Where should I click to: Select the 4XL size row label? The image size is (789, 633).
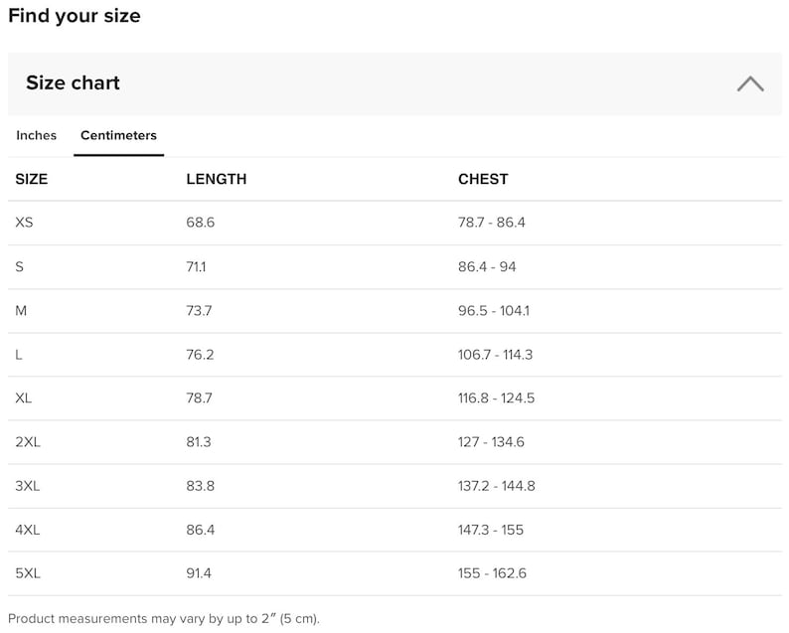(x=28, y=530)
